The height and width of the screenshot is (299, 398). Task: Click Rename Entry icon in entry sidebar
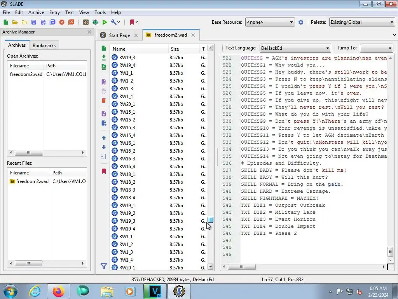pyautogui.click(x=103, y=82)
